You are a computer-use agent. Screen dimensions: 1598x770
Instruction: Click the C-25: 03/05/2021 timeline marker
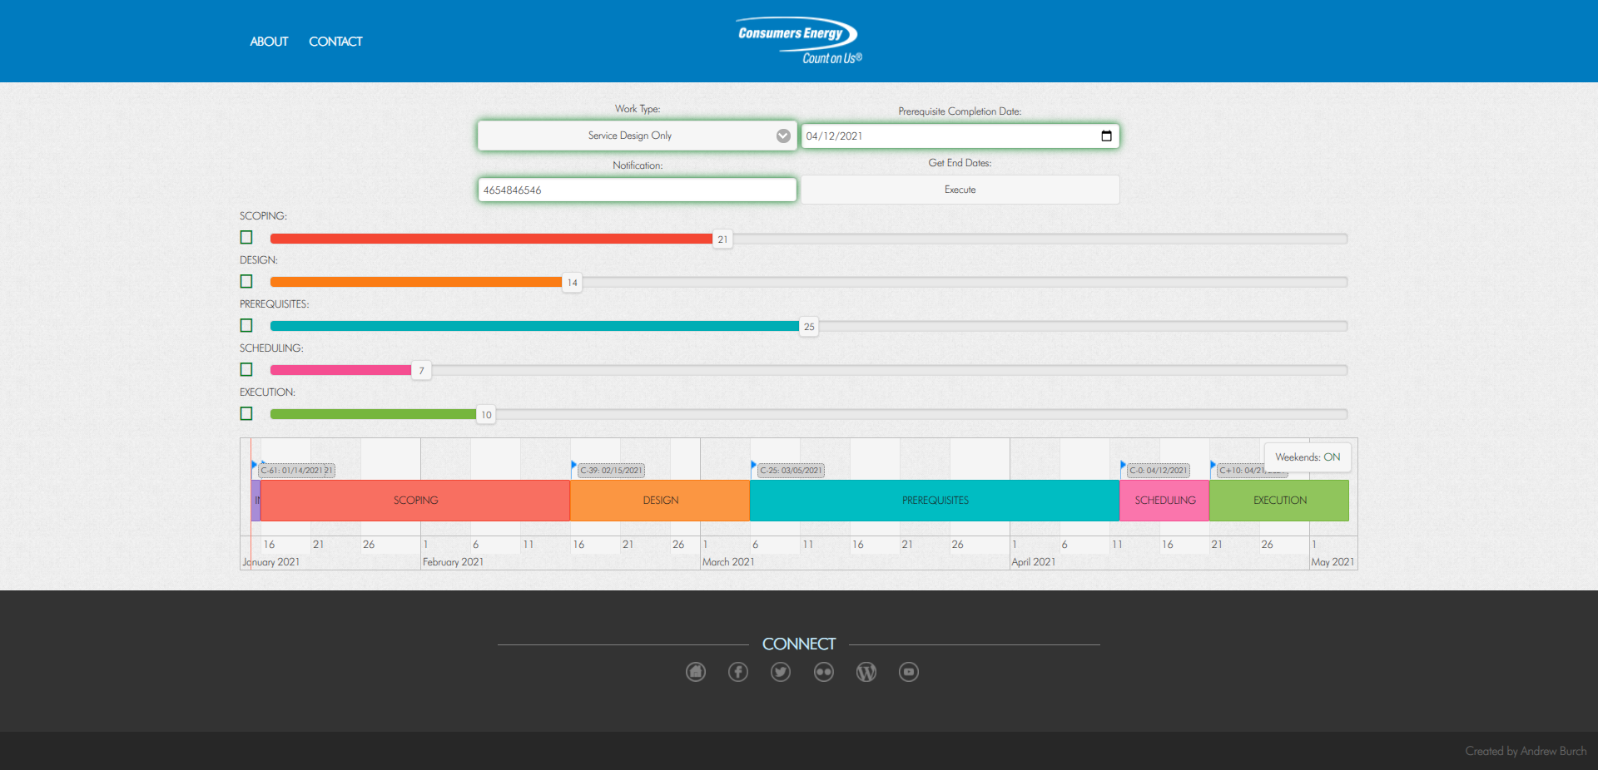click(791, 471)
